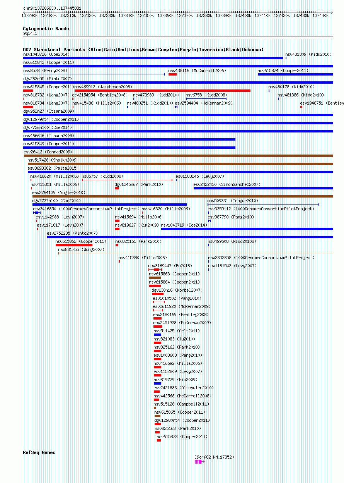Click esv1181542 (Levy2007) label
Screen dimensions: 344x483
tap(233, 266)
